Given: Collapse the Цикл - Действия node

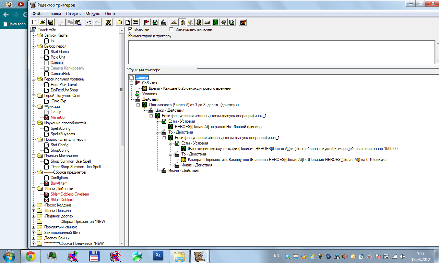Looking at the screenshot, I should coord(144,110).
